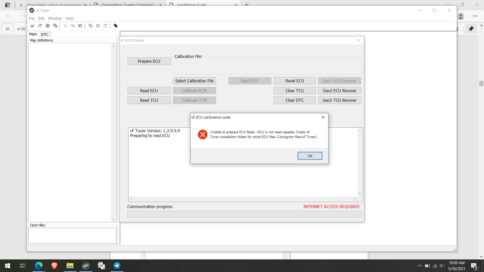Click the Copy toolbar icon
Image resolution: width=484 pixels, height=272 pixels.
(73, 26)
